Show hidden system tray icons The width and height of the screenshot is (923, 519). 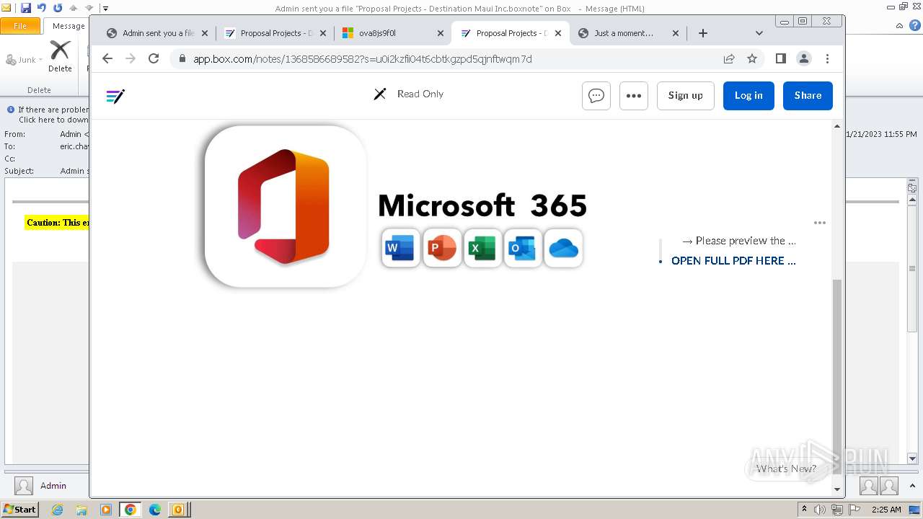point(805,510)
